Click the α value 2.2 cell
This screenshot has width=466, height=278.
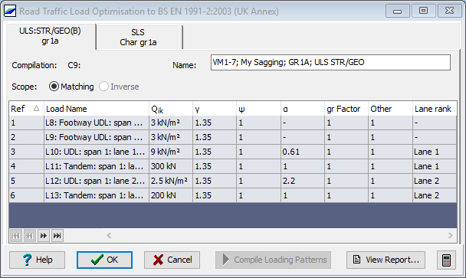(x=302, y=181)
